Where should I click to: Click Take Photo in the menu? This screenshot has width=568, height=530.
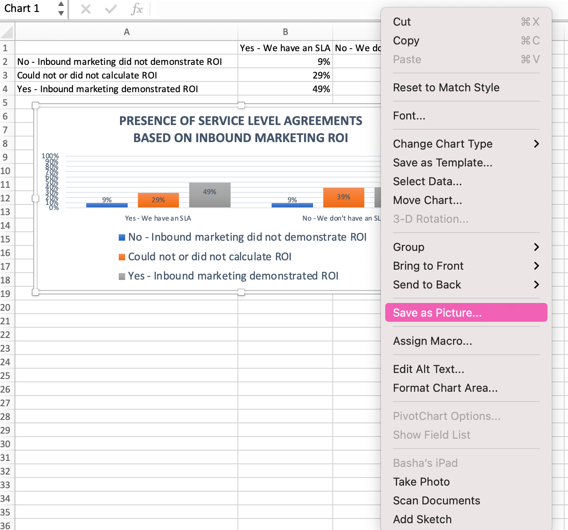(x=466, y=482)
